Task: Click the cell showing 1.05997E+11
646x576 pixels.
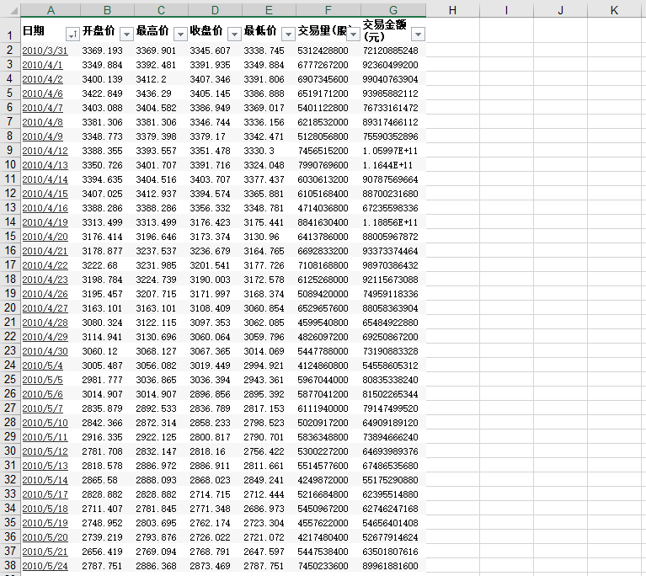Action: coord(390,151)
